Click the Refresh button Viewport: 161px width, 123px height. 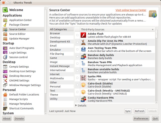[x=140, y=111]
